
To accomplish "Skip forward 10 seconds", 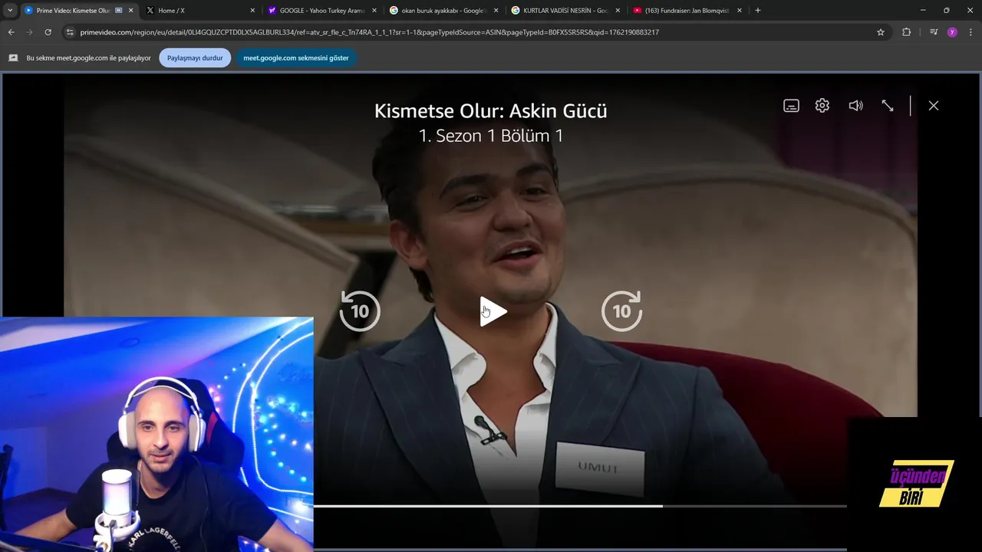I will [x=621, y=310].
